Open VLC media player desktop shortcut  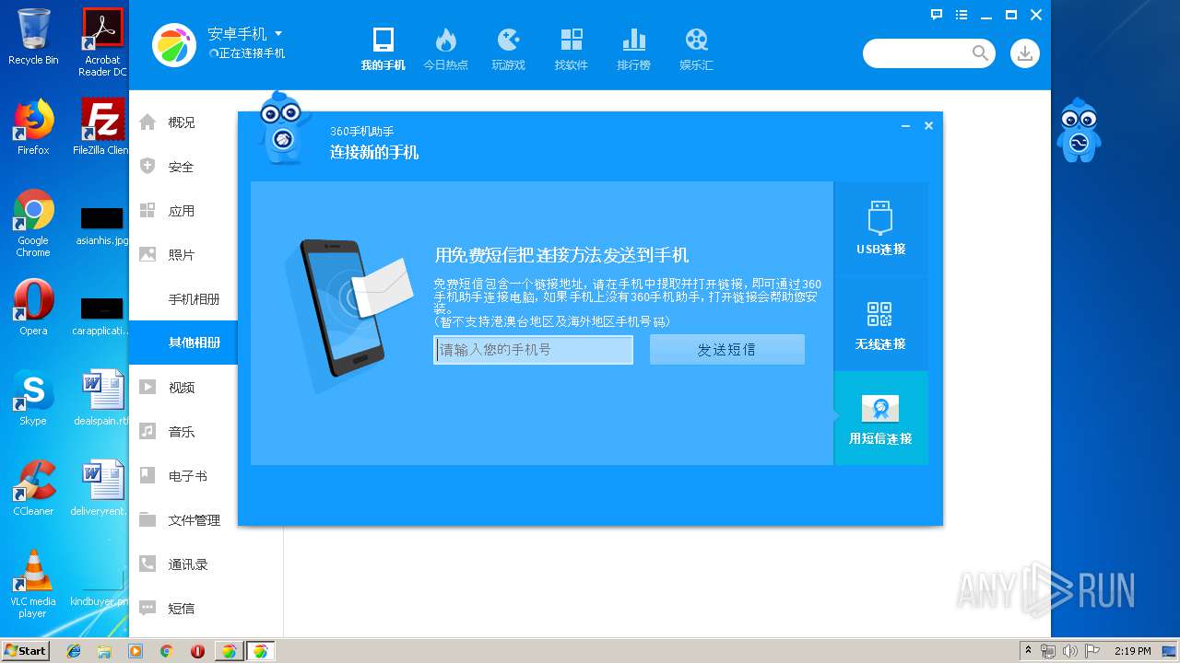pyautogui.click(x=33, y=584)
